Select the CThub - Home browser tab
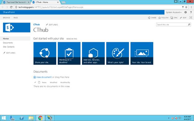Screen dimensions: 194x121 (45, 2)
